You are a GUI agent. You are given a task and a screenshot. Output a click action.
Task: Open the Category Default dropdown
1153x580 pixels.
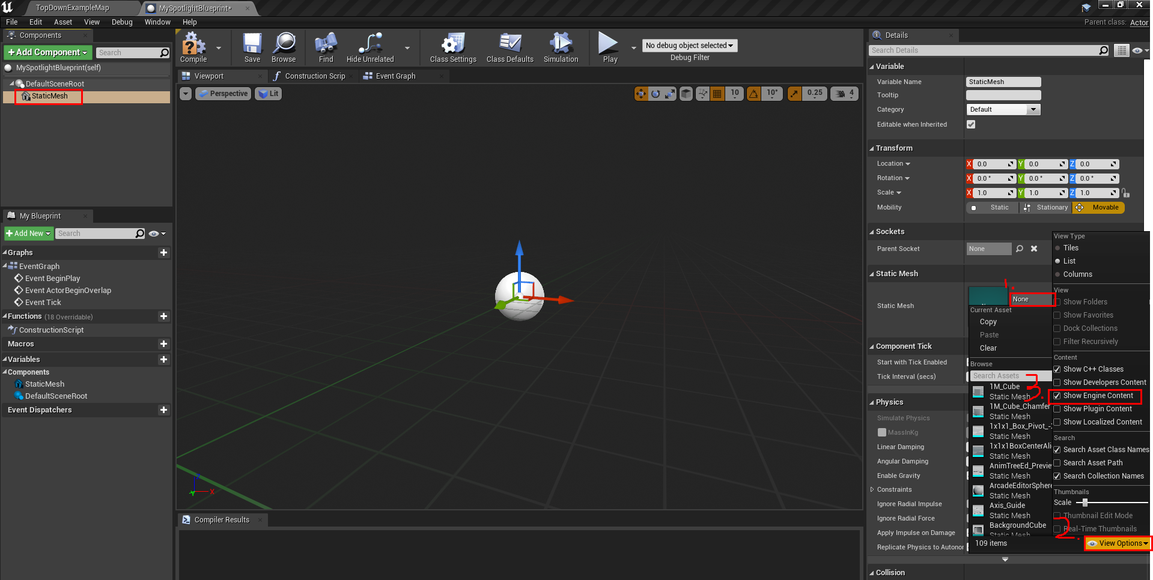[1003, 109]
